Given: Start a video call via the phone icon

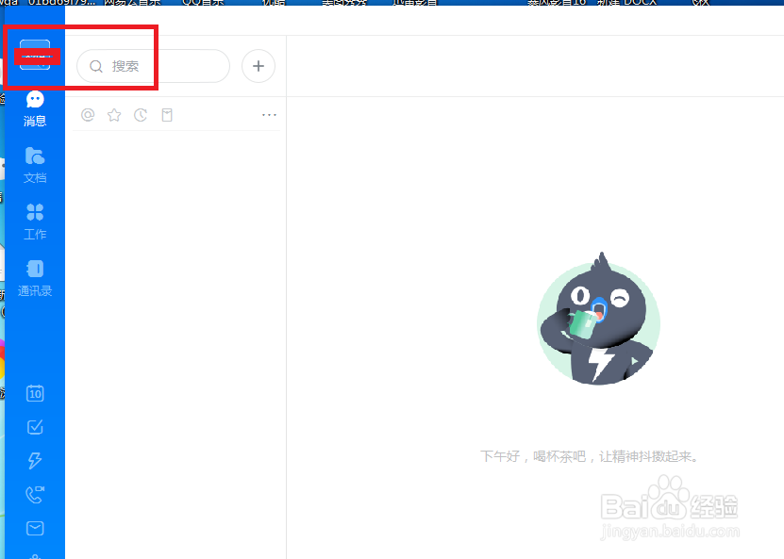Looking at the screenshot, I should pyautogui.click(x=35, y=494).
